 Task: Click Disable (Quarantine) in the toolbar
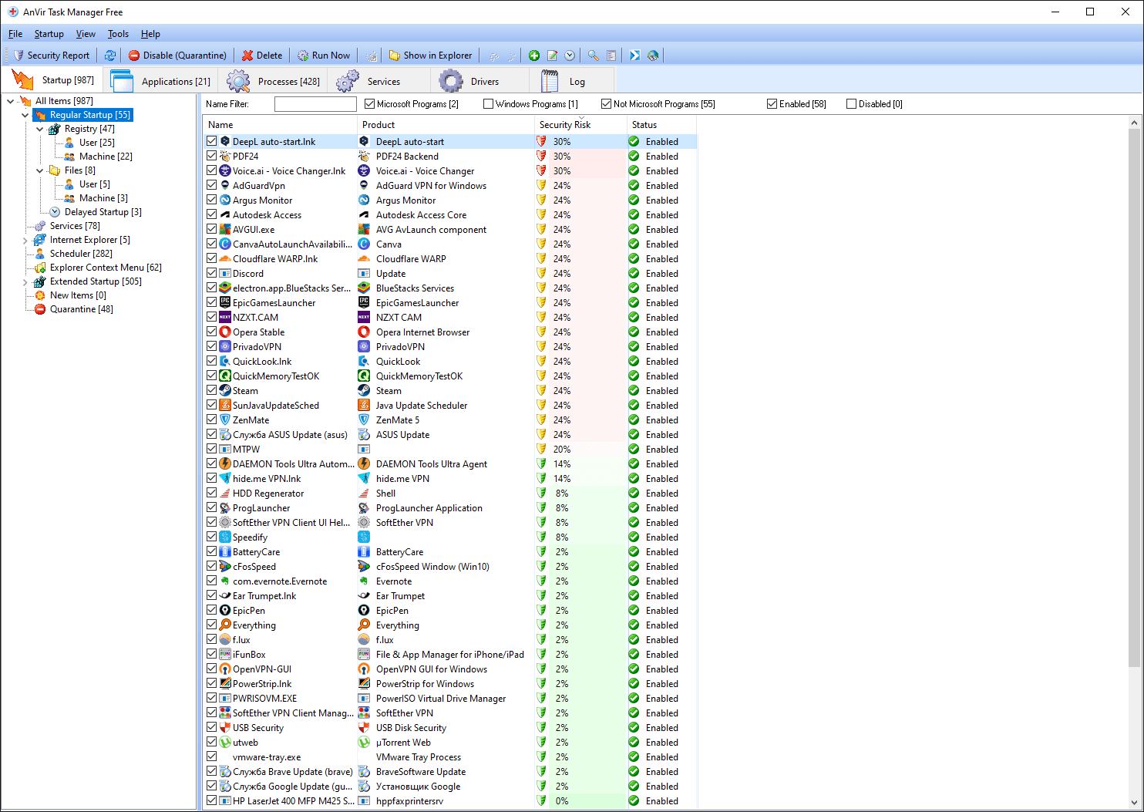point(177,56)
